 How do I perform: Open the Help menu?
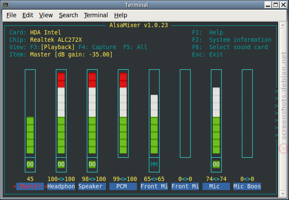click(x=121, y=15)
